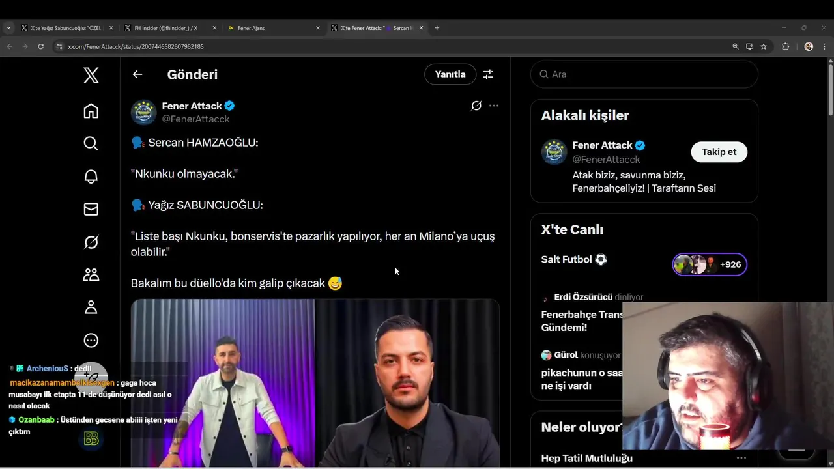Click Fener Attack avatar on the post

click(x=143, y=112)
